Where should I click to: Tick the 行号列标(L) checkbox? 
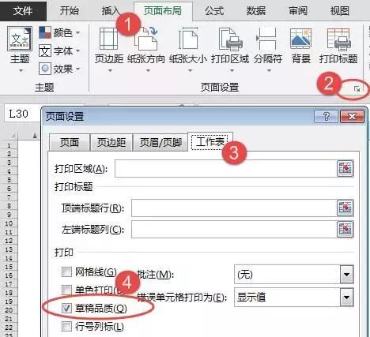(x=66, y=327)
